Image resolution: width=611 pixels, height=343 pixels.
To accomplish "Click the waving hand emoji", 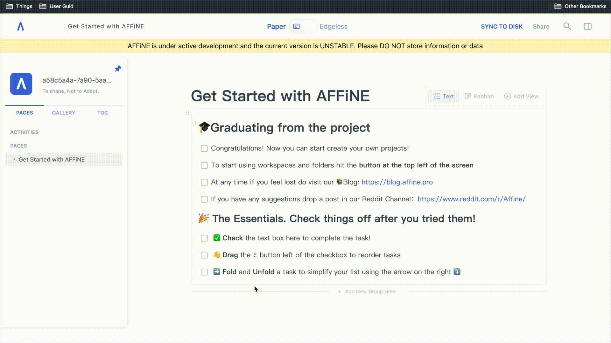I will click(217, 255).
